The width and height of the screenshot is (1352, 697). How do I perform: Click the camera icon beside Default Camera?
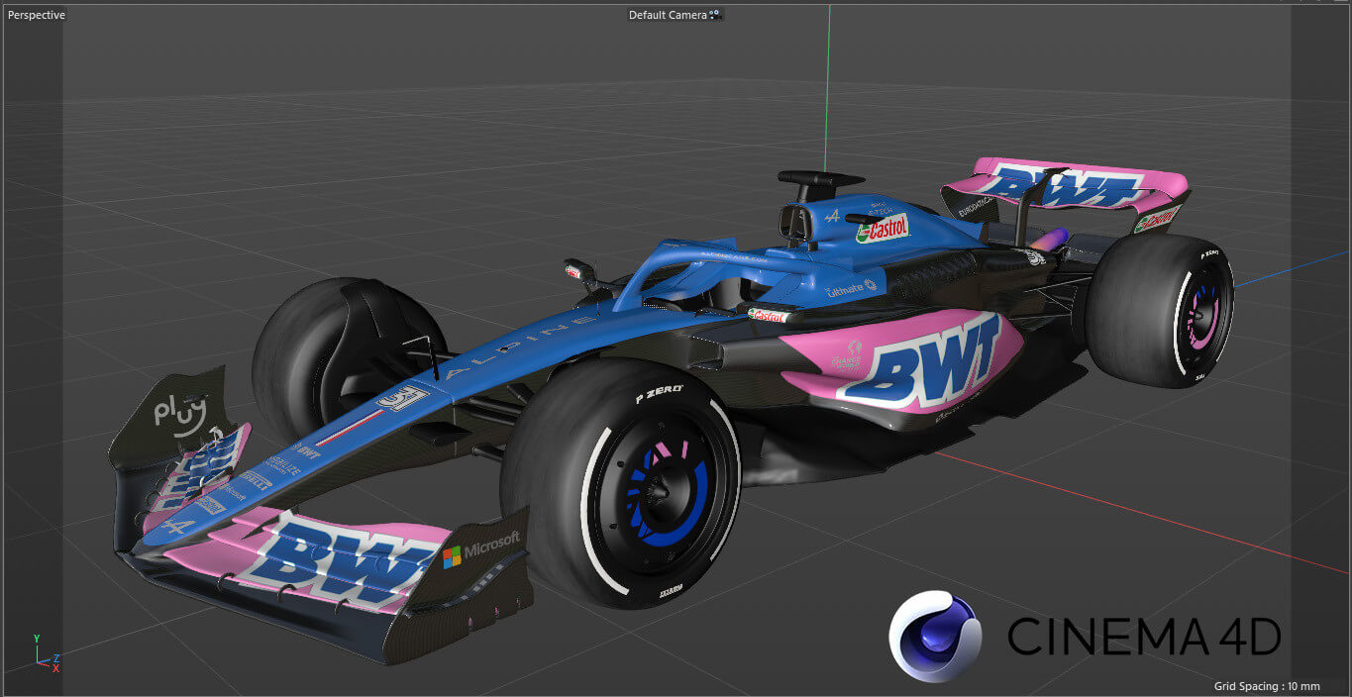coord(716,15)
